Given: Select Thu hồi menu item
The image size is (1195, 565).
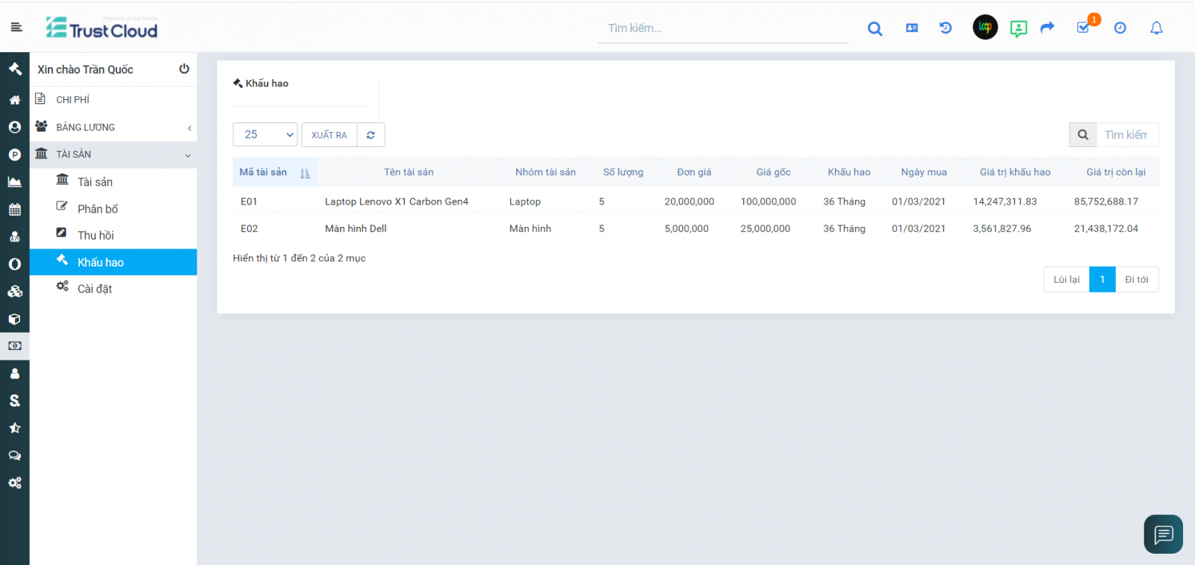Looking at the screenshot, I should coord(96,236).
